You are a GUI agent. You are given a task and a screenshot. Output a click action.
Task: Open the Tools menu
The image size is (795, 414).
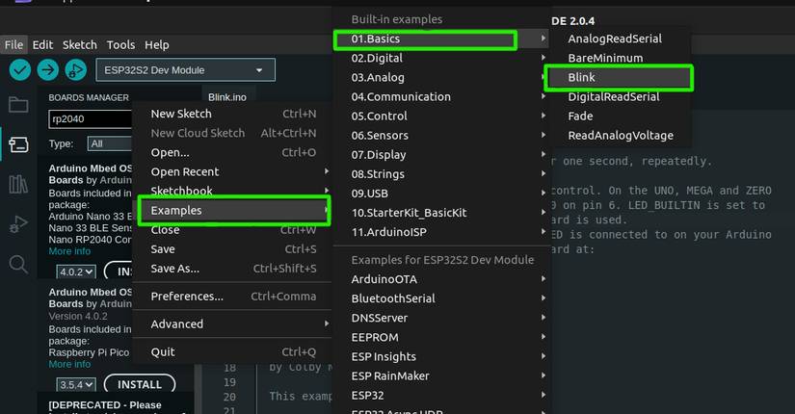pyautogui.click(x=120, y=44)
